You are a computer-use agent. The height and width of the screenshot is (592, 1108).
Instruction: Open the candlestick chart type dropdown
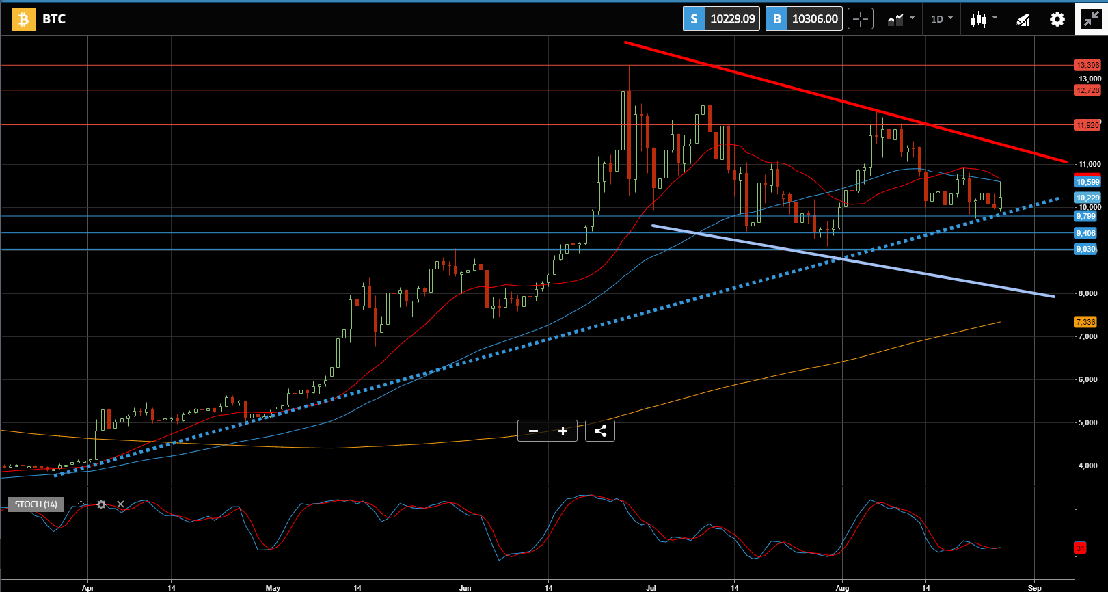pos(984,19)
